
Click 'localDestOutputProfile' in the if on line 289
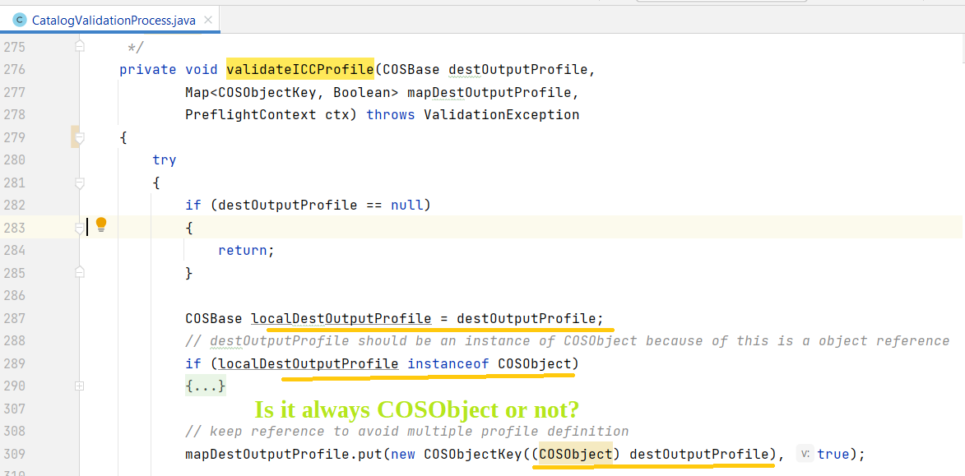(x=309, y=364)
